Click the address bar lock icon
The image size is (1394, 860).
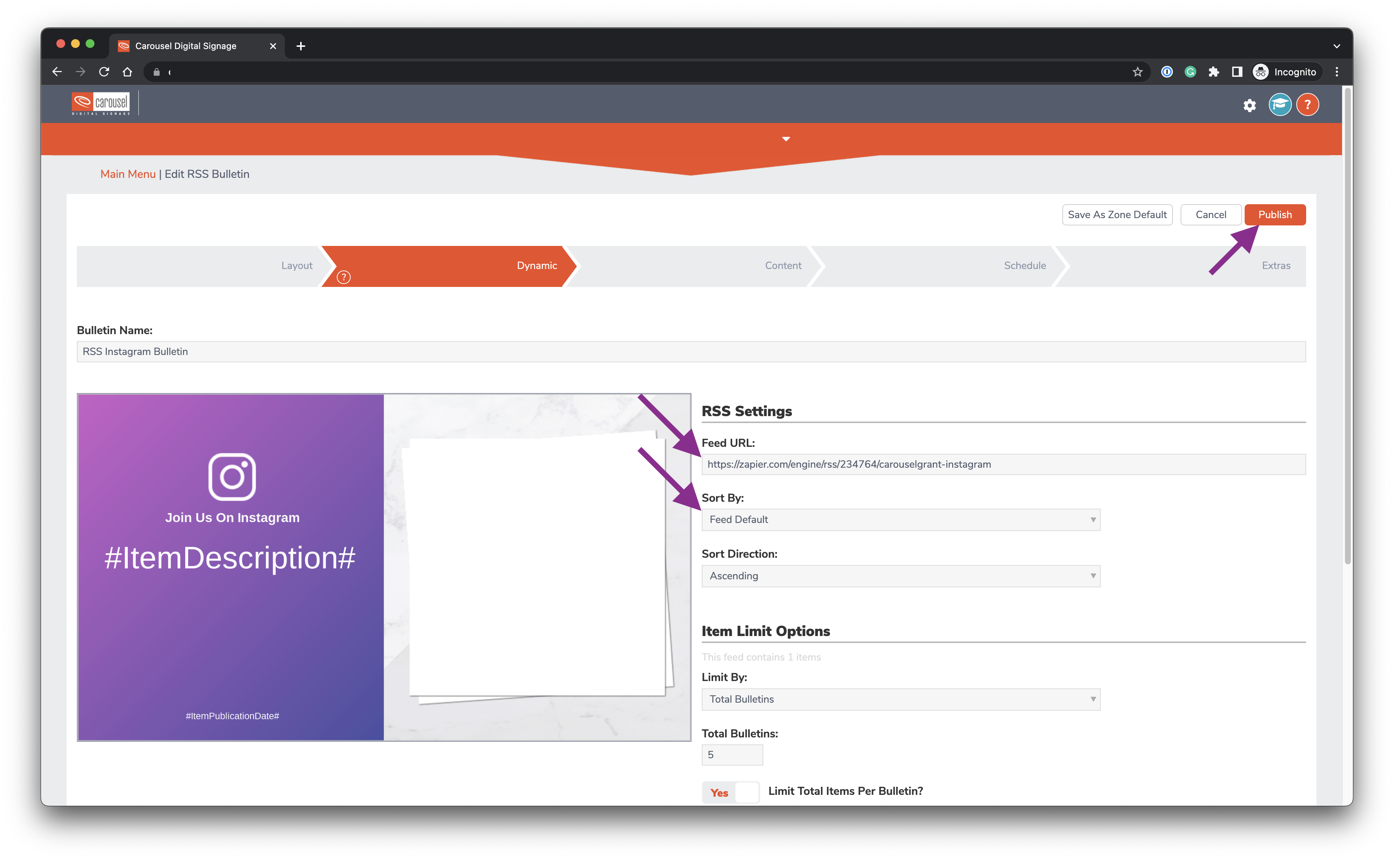157,72
